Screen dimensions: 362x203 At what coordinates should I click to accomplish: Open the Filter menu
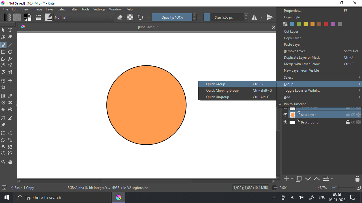click(74, 9)
